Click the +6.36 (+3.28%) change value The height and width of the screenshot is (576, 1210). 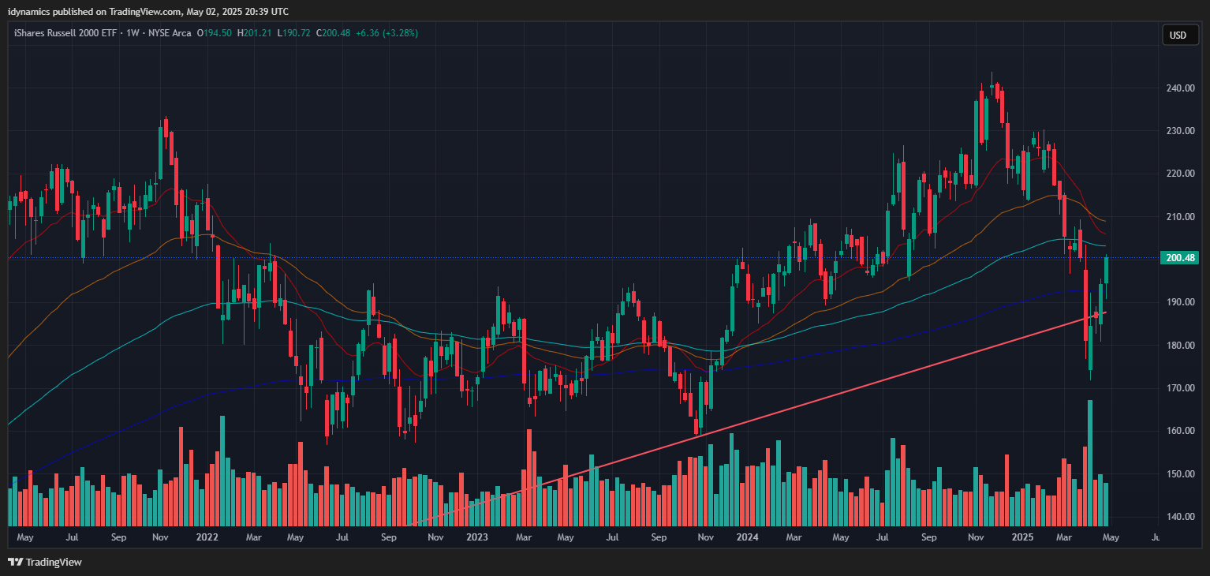387,33
